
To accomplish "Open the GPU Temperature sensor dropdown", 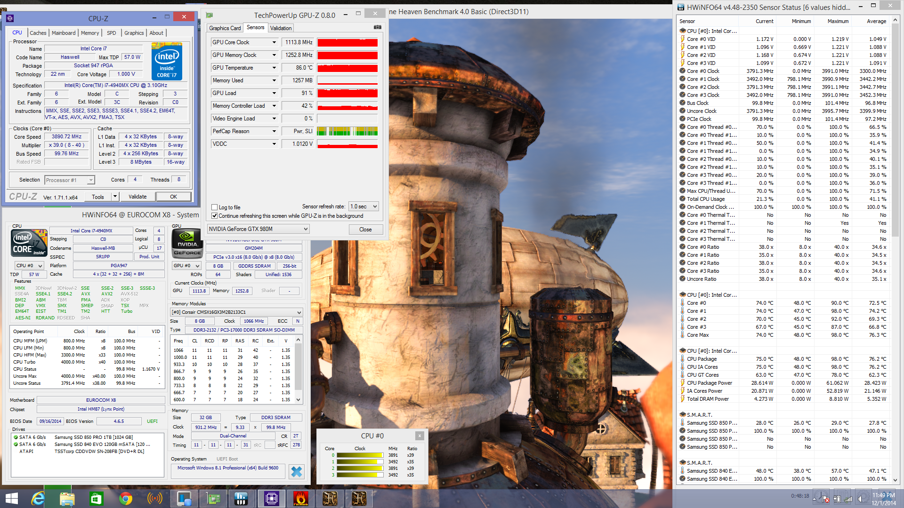I will tap(274, 68).
